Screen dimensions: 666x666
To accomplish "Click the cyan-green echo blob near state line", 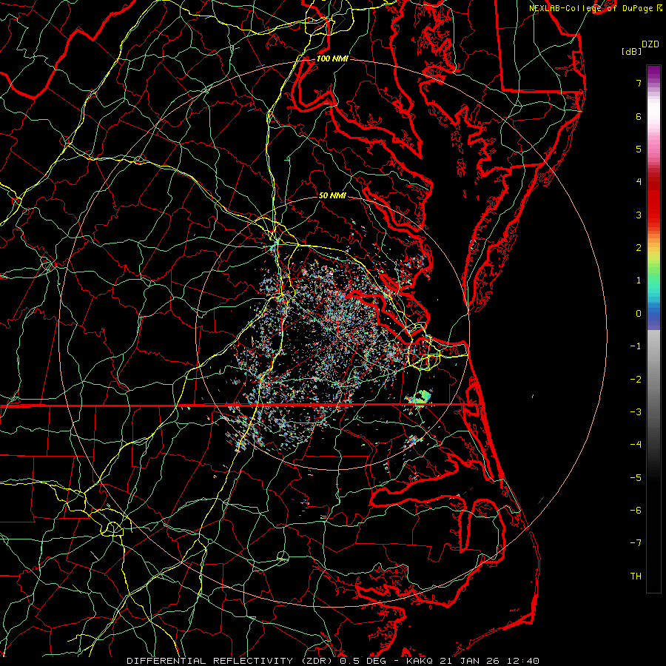I will [x=420, y=397].
